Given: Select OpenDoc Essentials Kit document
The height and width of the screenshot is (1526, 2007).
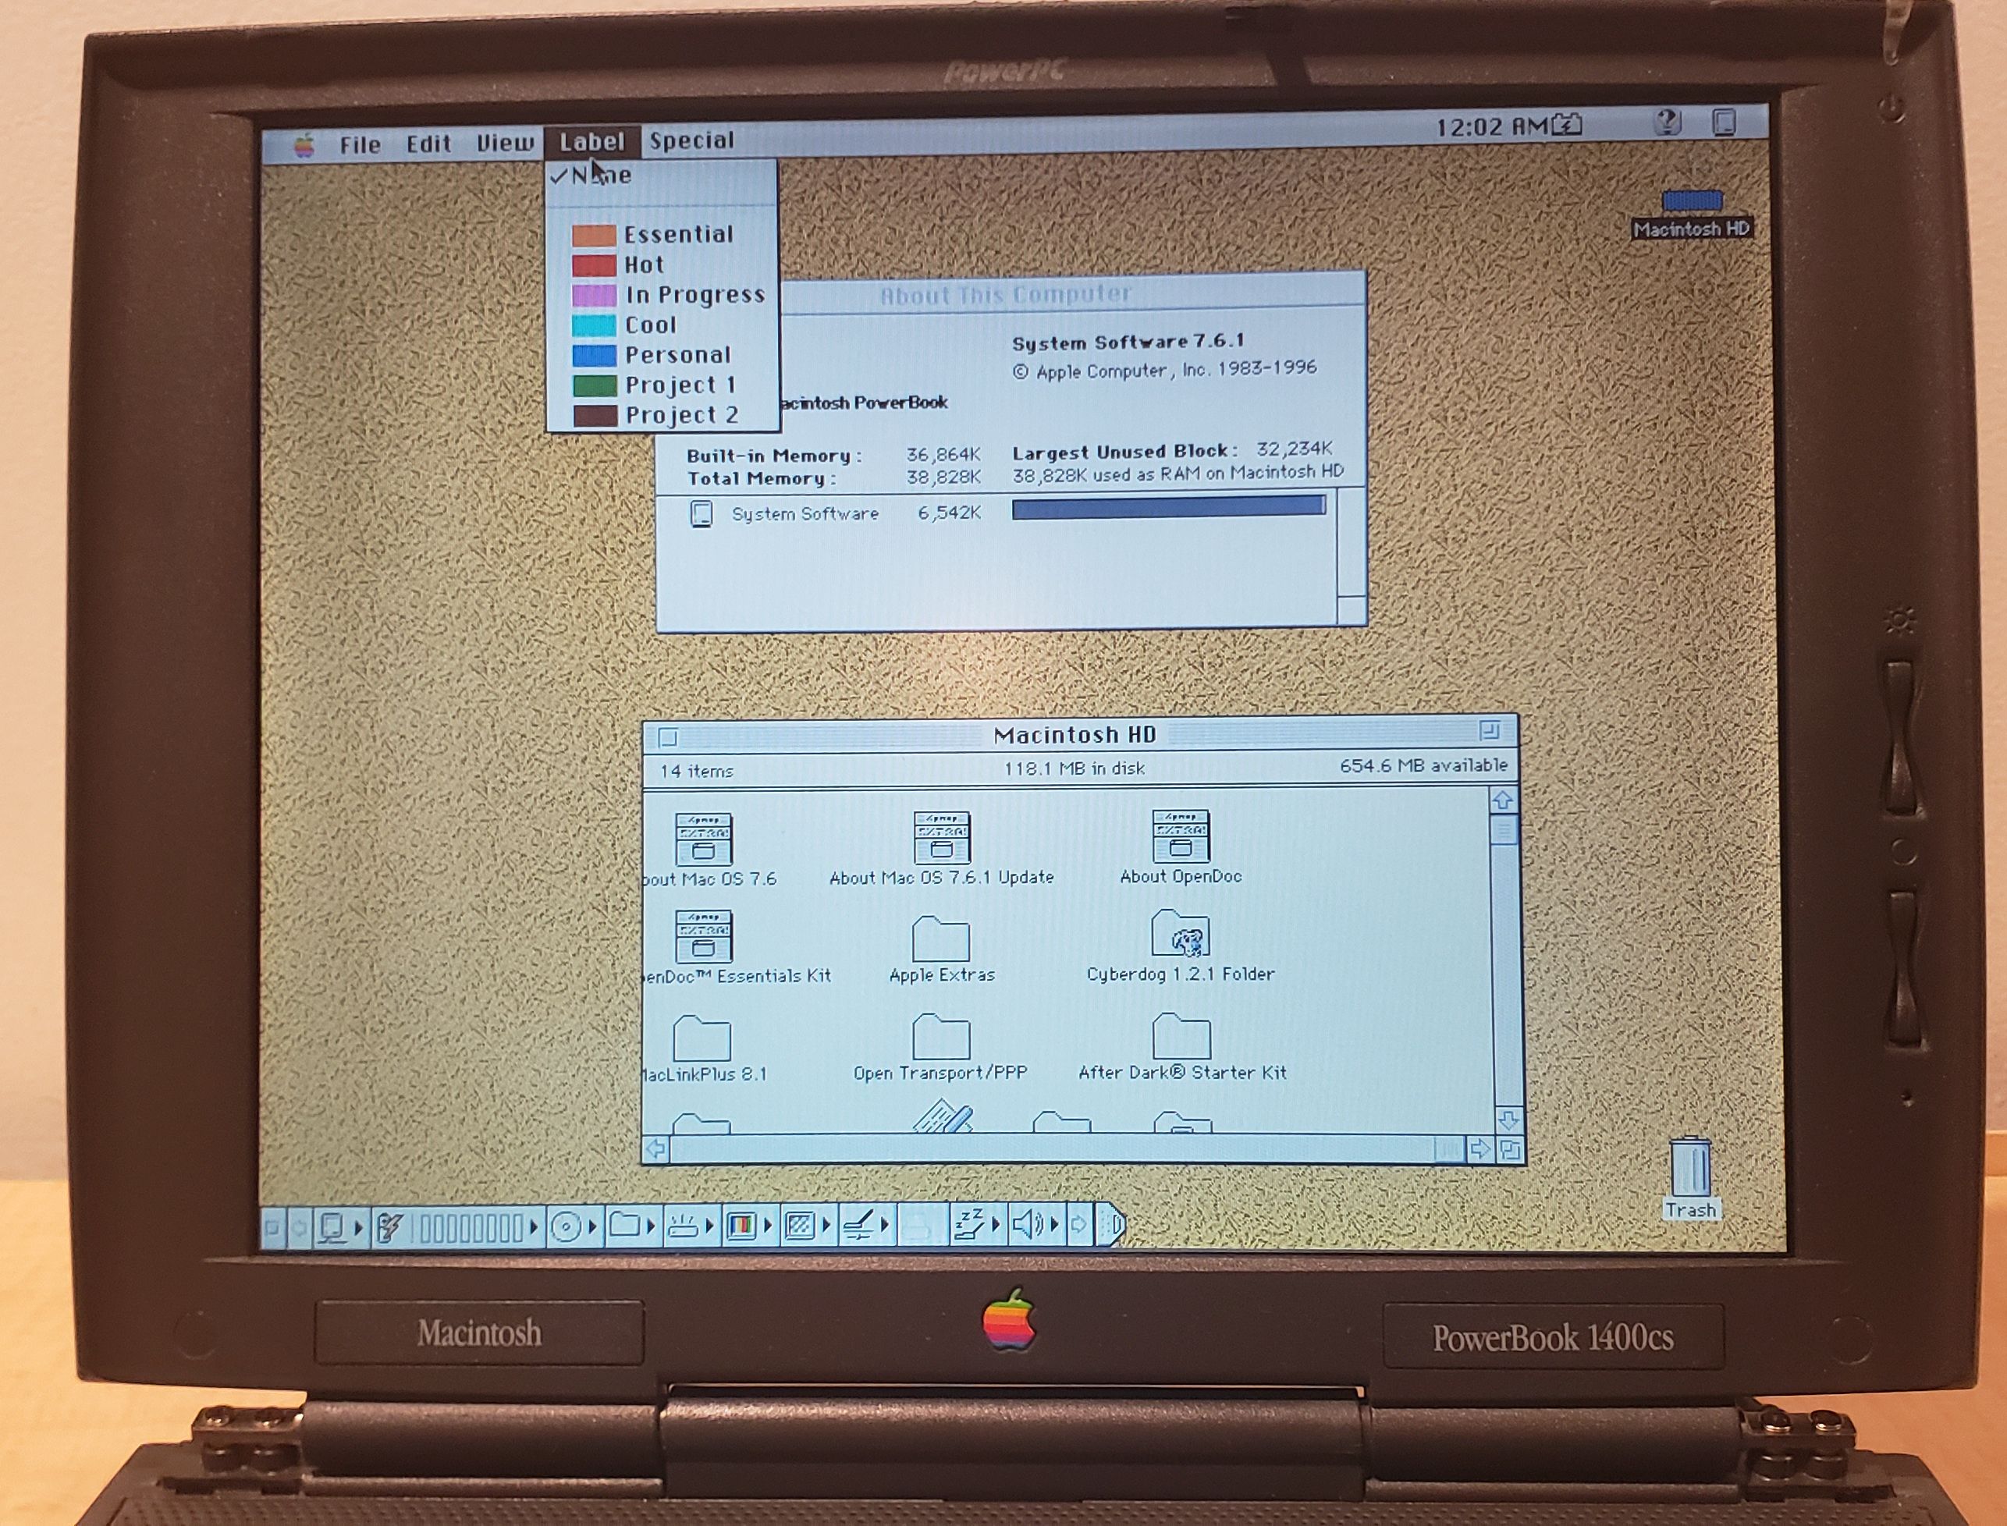Looking at the screenshot, I should (x=703, y=935).
